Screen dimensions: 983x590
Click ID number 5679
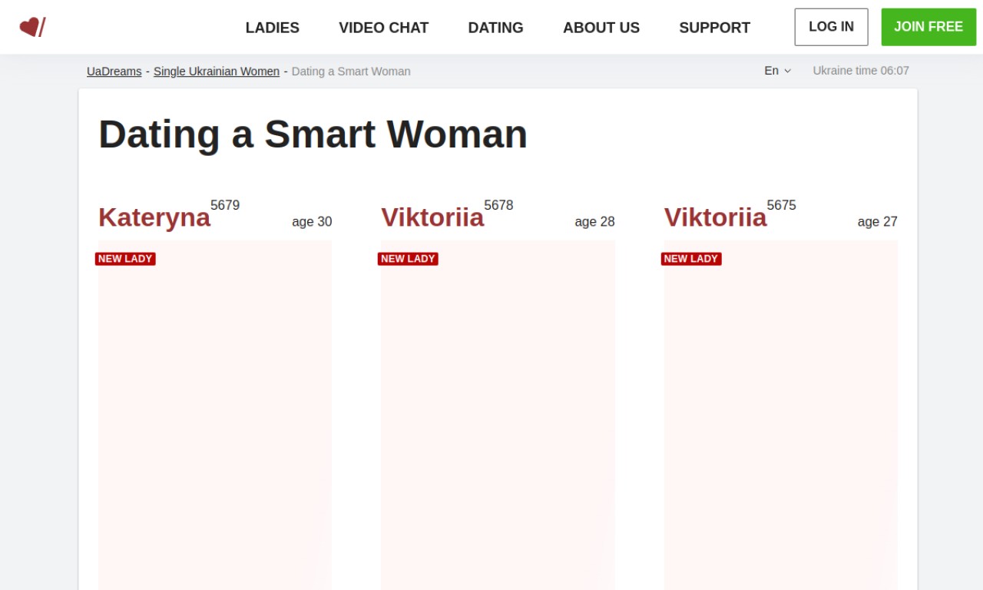pyautogui.click(x=225, y=205)
